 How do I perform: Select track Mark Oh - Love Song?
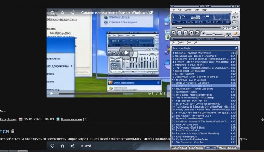point(203,124)
